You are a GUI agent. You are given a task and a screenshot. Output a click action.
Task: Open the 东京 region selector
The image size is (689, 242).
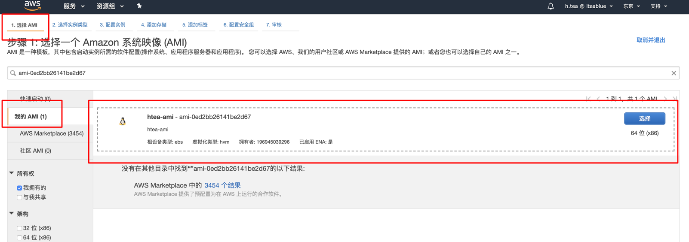point(631,6)
